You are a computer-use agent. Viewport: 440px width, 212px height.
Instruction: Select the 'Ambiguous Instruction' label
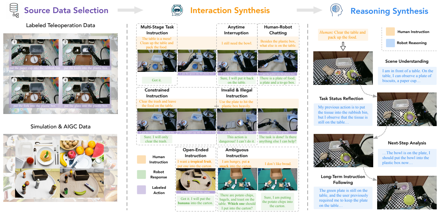[x=237, y=153]
